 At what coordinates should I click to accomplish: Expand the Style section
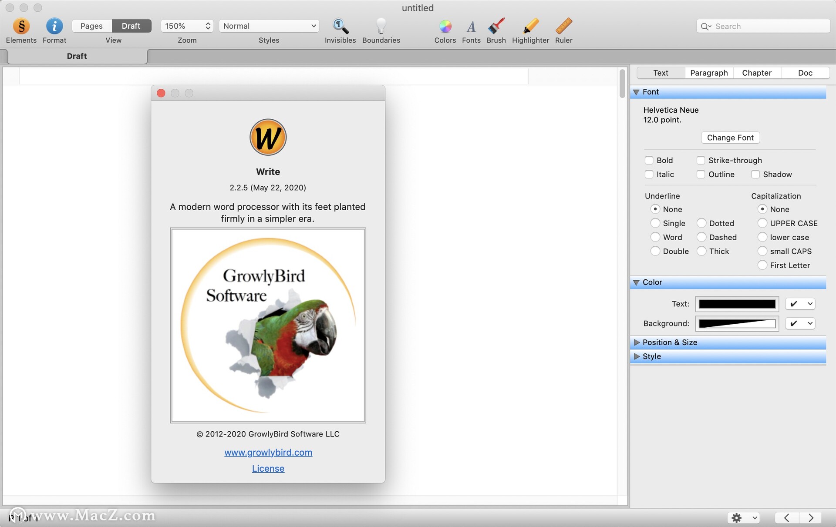coord(637,356)
